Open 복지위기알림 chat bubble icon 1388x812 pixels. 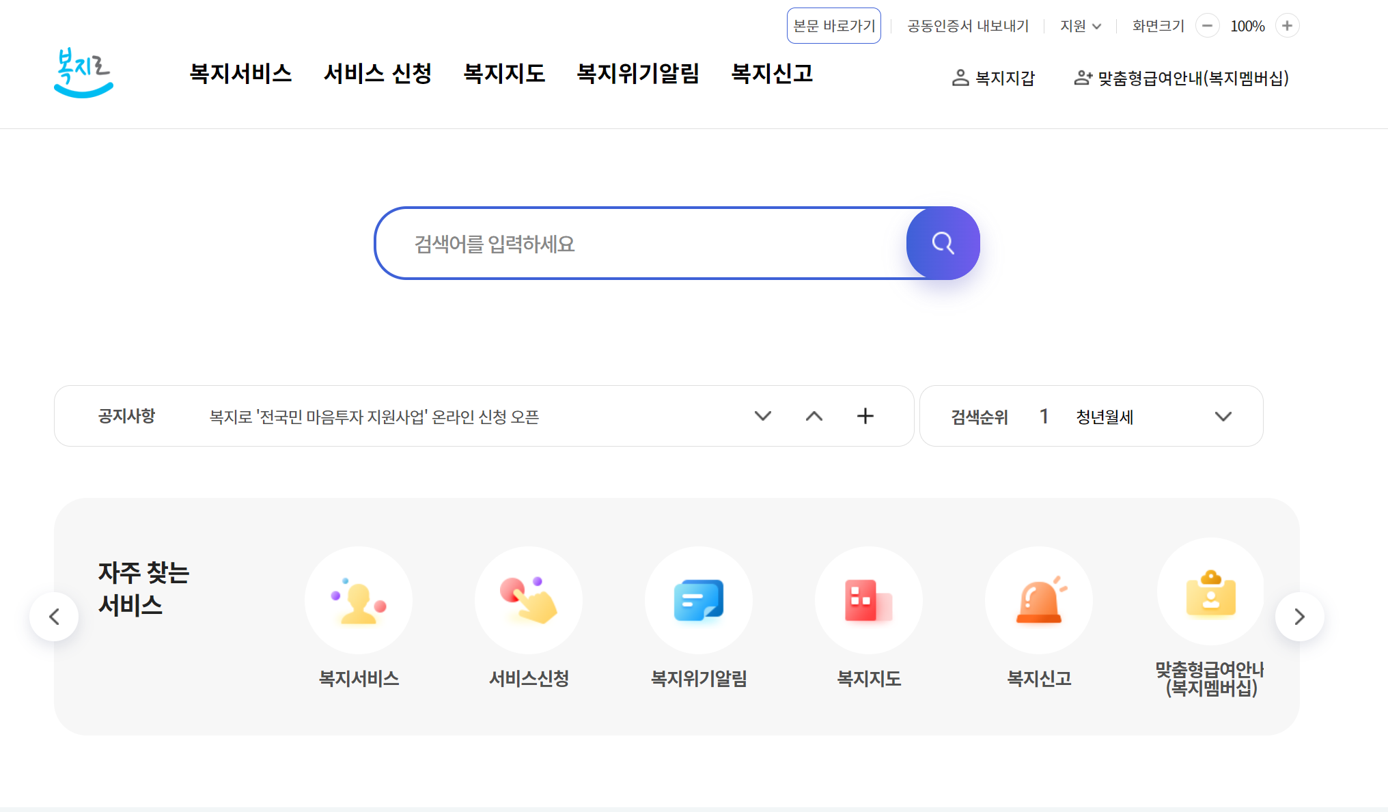(698, 600)
